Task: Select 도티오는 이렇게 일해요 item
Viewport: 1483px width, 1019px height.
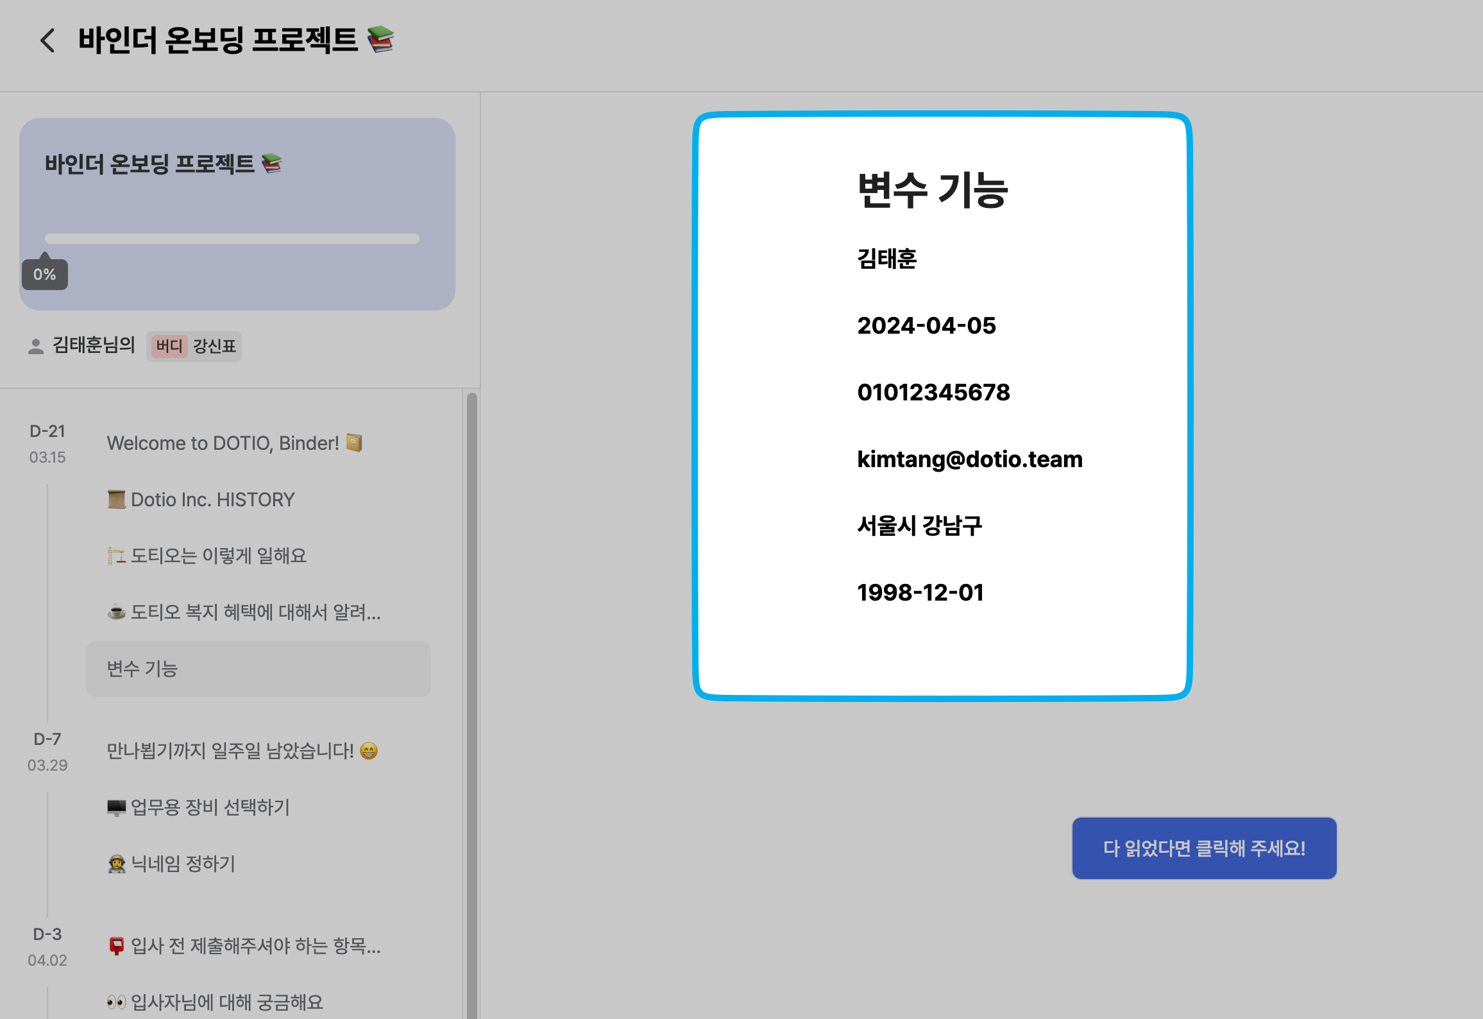Action: 207,556
